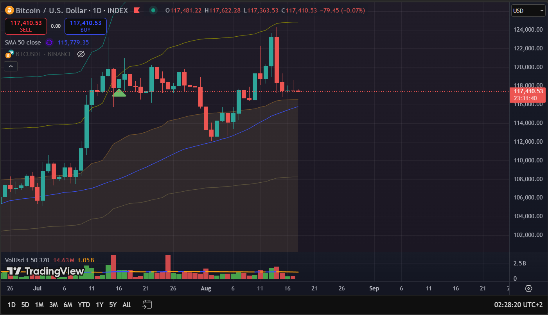Click the Sep label on the time axis
The height and width of the screenshot is (315, 548).
(x=374, y=288)
